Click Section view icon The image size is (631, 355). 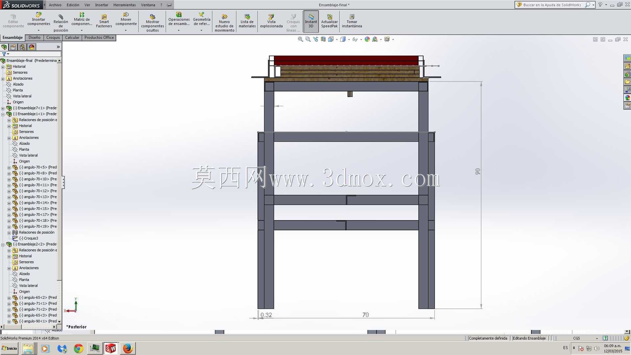(323, 39)
